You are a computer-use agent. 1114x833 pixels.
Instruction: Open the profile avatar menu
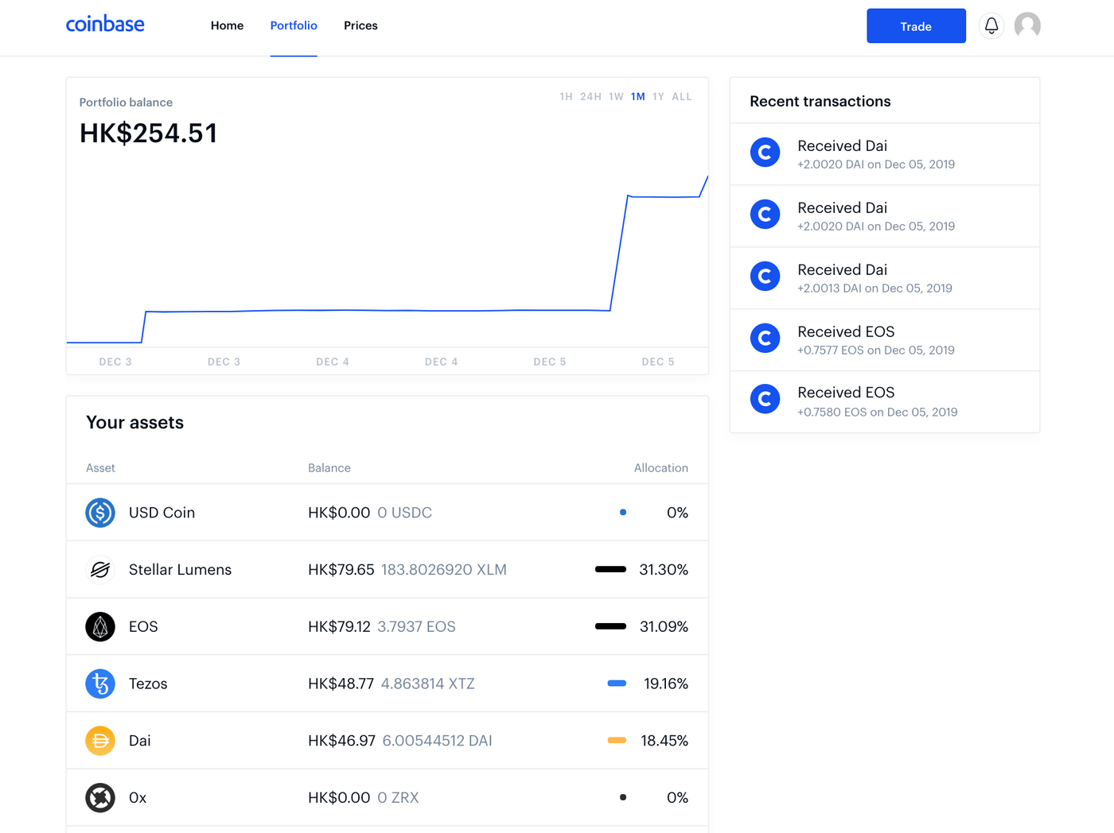click(1027, 25)
